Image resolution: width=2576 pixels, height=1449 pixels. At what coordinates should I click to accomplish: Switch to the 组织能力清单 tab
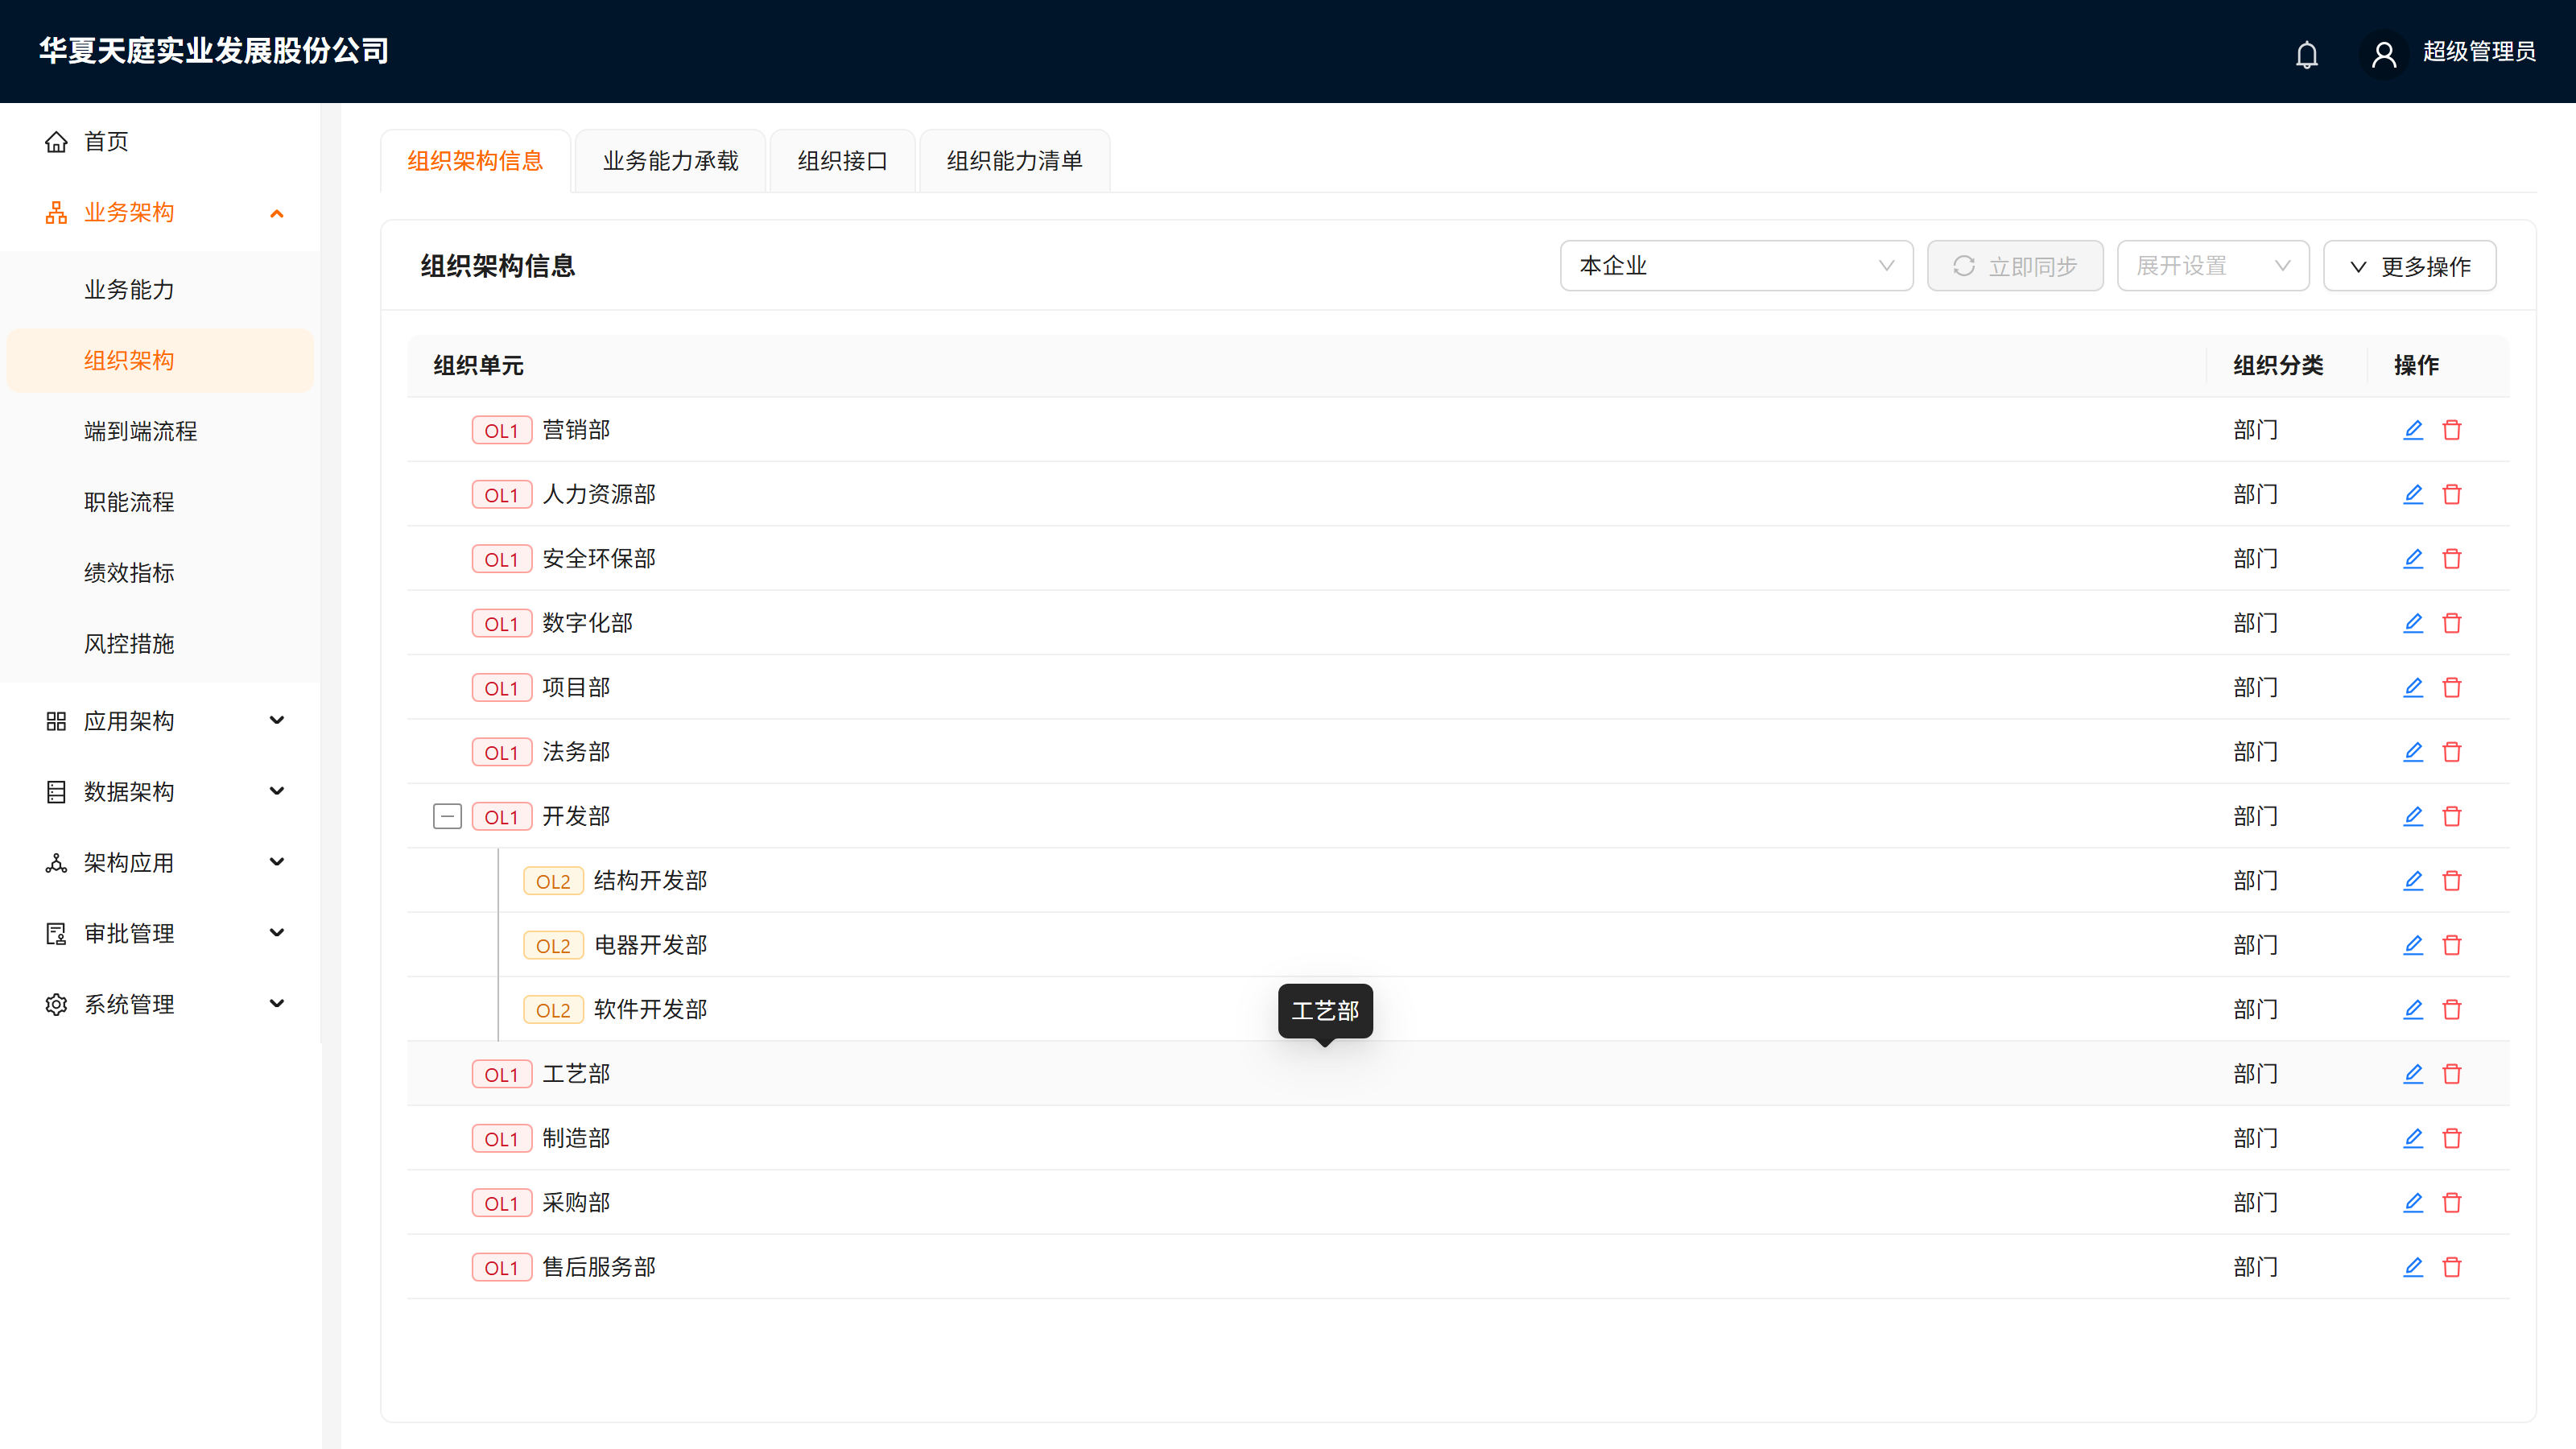click(1014, 161)
